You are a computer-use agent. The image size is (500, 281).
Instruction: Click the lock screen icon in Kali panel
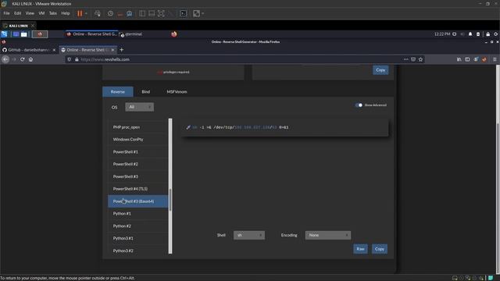pyautogui.click(x=487, y=34)
